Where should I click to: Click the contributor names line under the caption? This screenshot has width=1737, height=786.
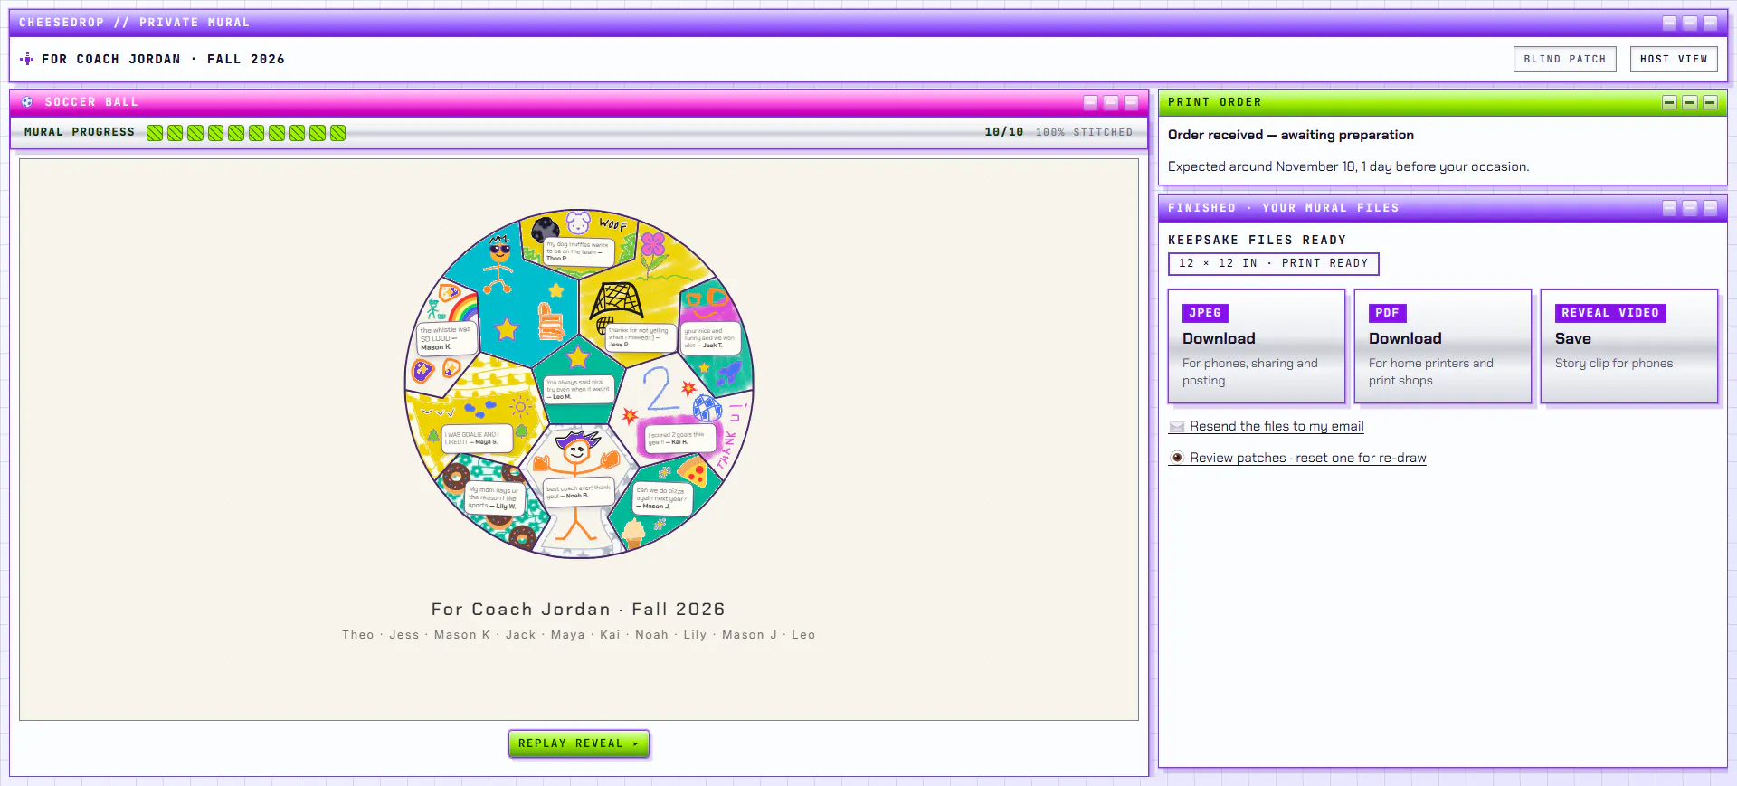578,635
